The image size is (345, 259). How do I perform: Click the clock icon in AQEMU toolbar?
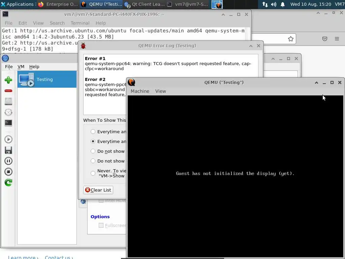click(x=8, y=112)
